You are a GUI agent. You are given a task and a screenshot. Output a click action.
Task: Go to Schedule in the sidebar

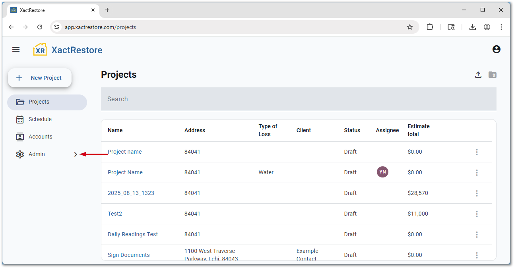40,119
